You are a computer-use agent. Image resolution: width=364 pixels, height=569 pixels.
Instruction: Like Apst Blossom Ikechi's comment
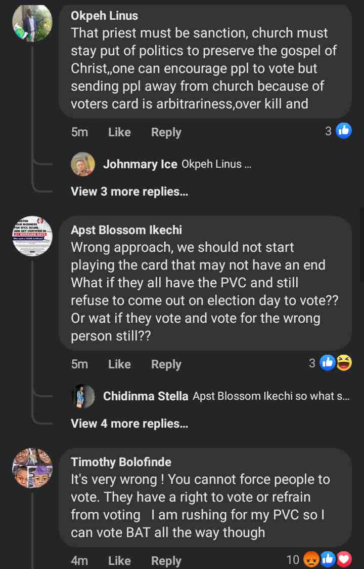point(119,364)
